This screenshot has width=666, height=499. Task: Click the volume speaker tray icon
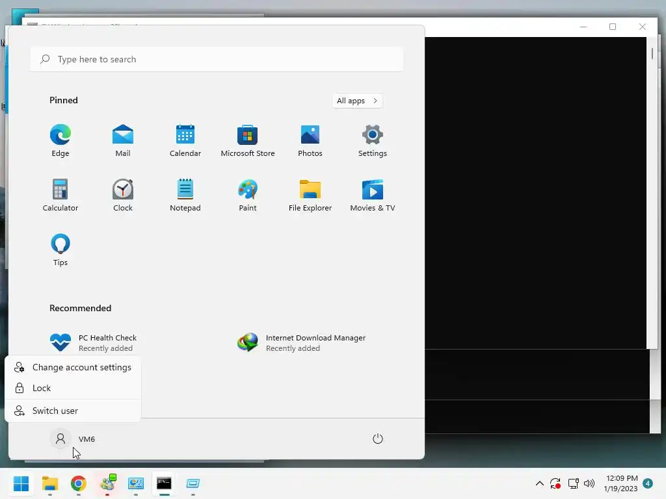tap(589, 483)
